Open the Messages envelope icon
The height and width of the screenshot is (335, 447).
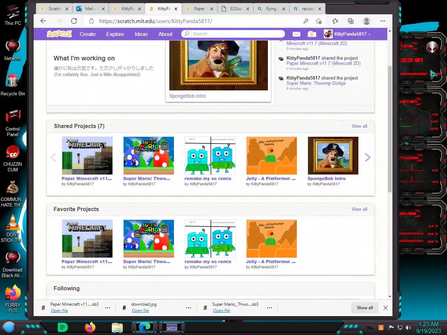click(x=296, y=34)
